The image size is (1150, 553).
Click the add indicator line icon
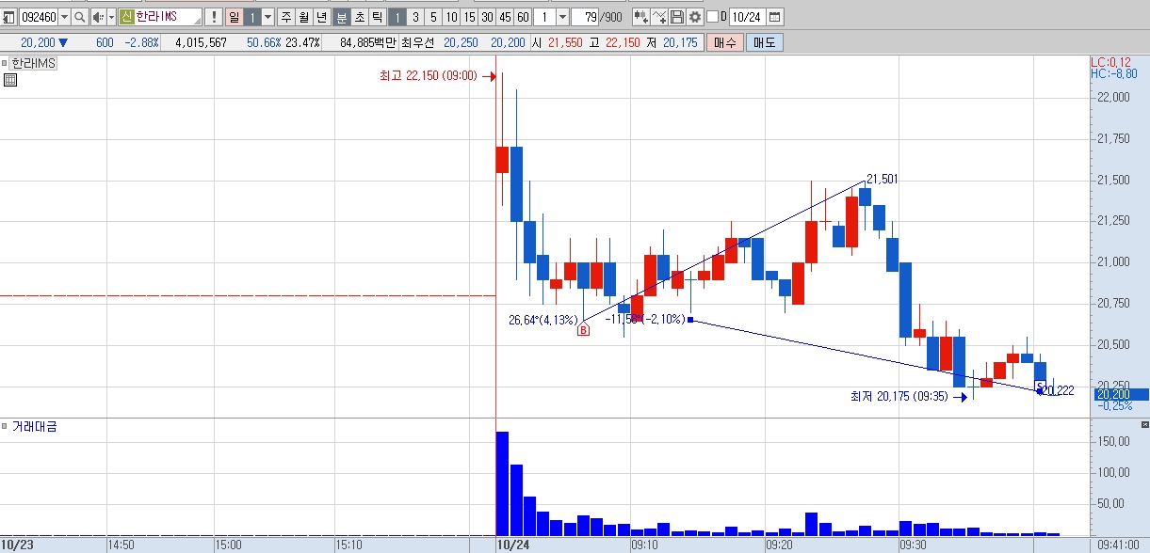pos(659,17)
